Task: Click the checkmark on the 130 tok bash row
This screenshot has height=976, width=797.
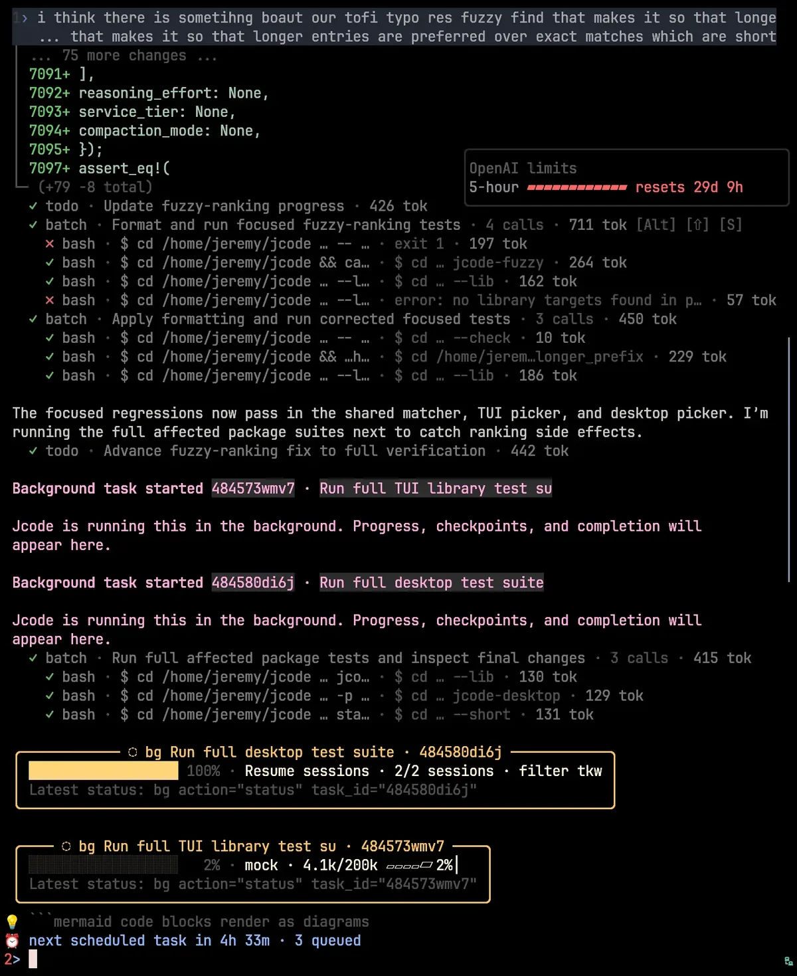Action: point(50,677)
